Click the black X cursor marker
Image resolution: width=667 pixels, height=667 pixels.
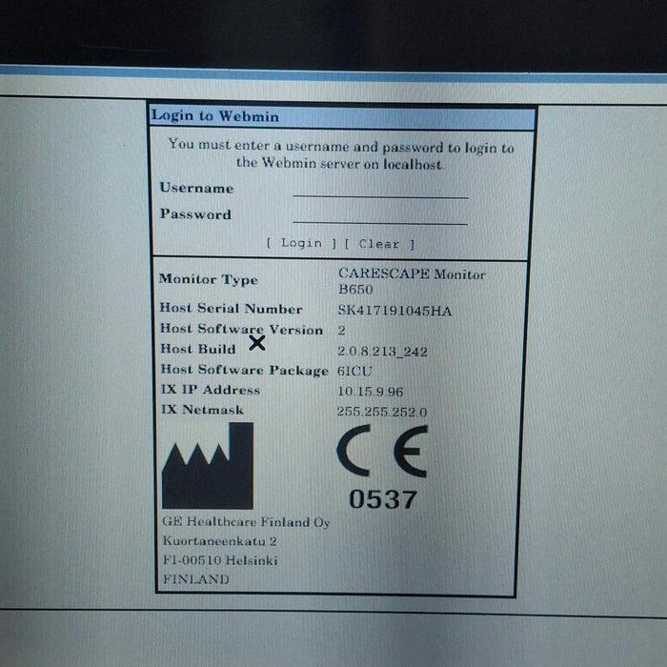click(256, 343)
